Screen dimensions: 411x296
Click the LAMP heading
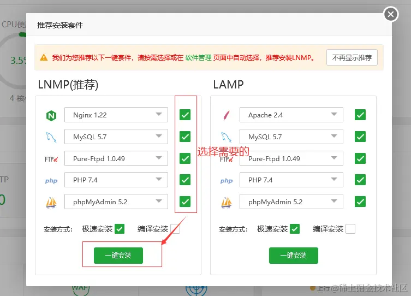click(228, 85)
